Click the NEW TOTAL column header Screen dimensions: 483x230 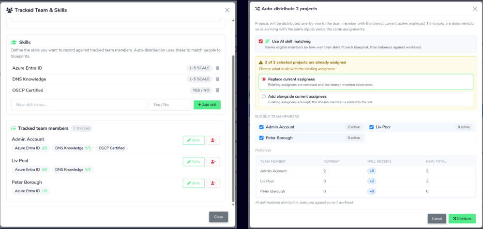tap(436, 161)
